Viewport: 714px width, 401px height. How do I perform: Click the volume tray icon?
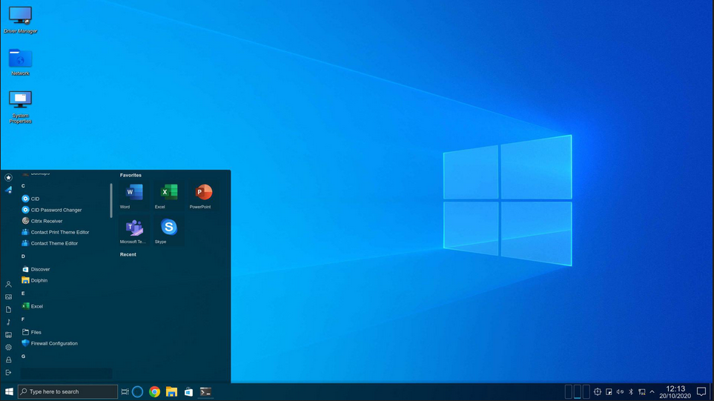pos(620,391)
